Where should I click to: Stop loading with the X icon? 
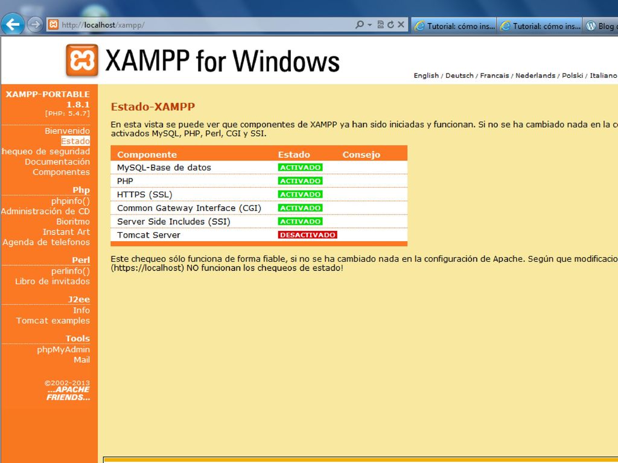click(x=401, y=25)
